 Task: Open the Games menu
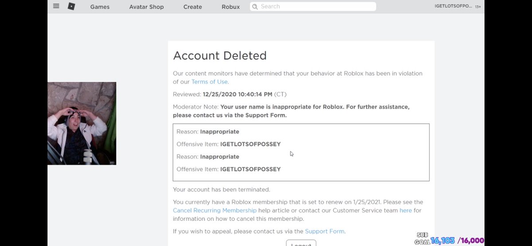click(x=100, y=7)
